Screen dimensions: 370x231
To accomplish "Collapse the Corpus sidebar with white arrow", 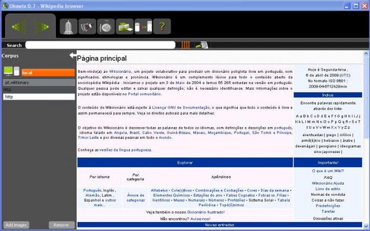I will click(x=73, y=55).
